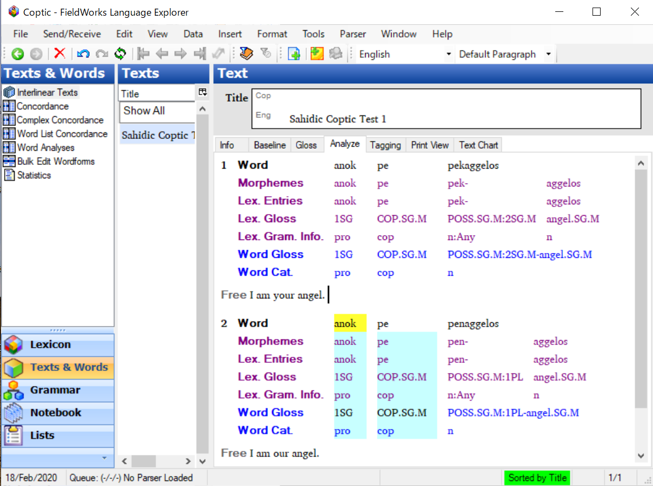The image size is (653, 486).
Task: Open the Tools menu
Action: point(313,34)
